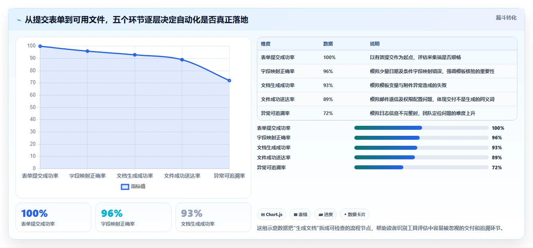Click x-axis label 文件成功送达率 under the chart

click(x=182, y=176)
